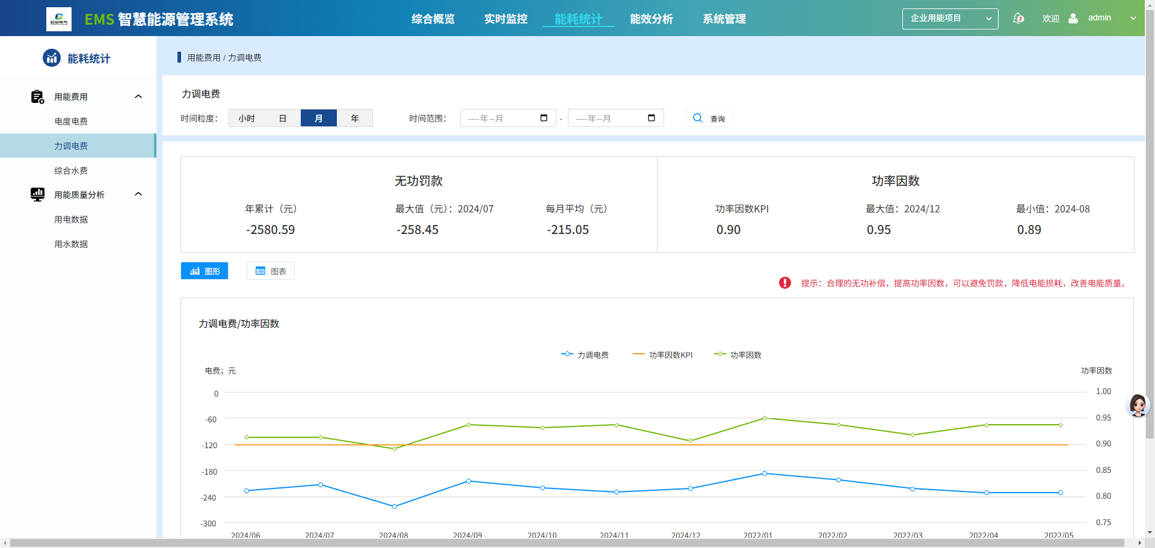Select 年 time granularity
This screenshot has width=1155, height=548.
pyautogui.click(x=355, y=118)
